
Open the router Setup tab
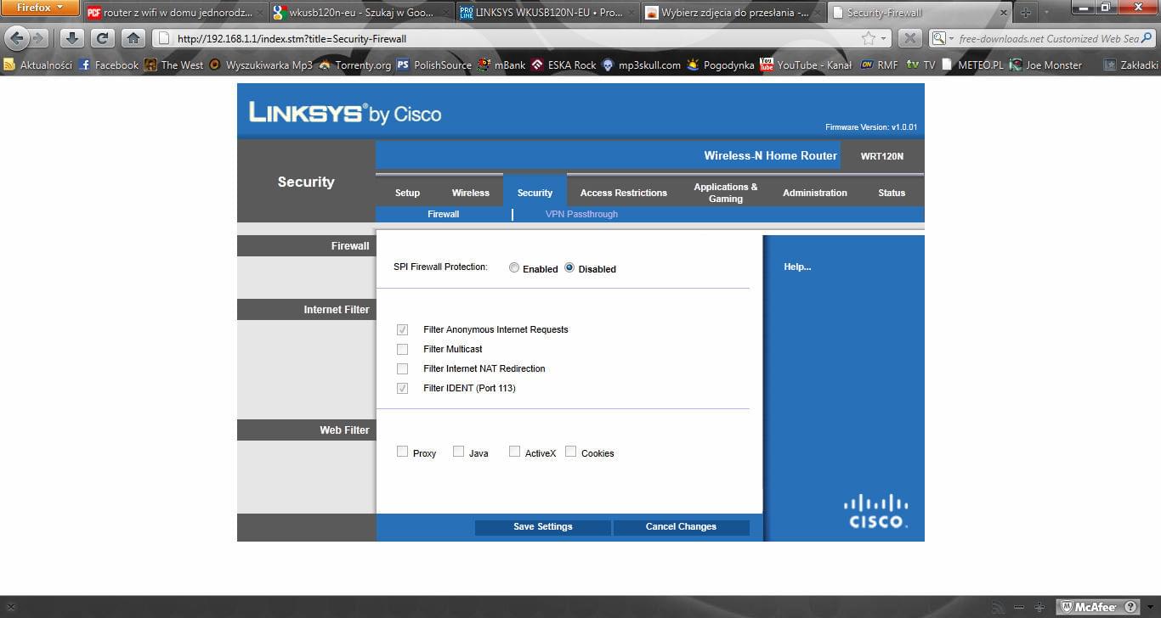point(408,193)
